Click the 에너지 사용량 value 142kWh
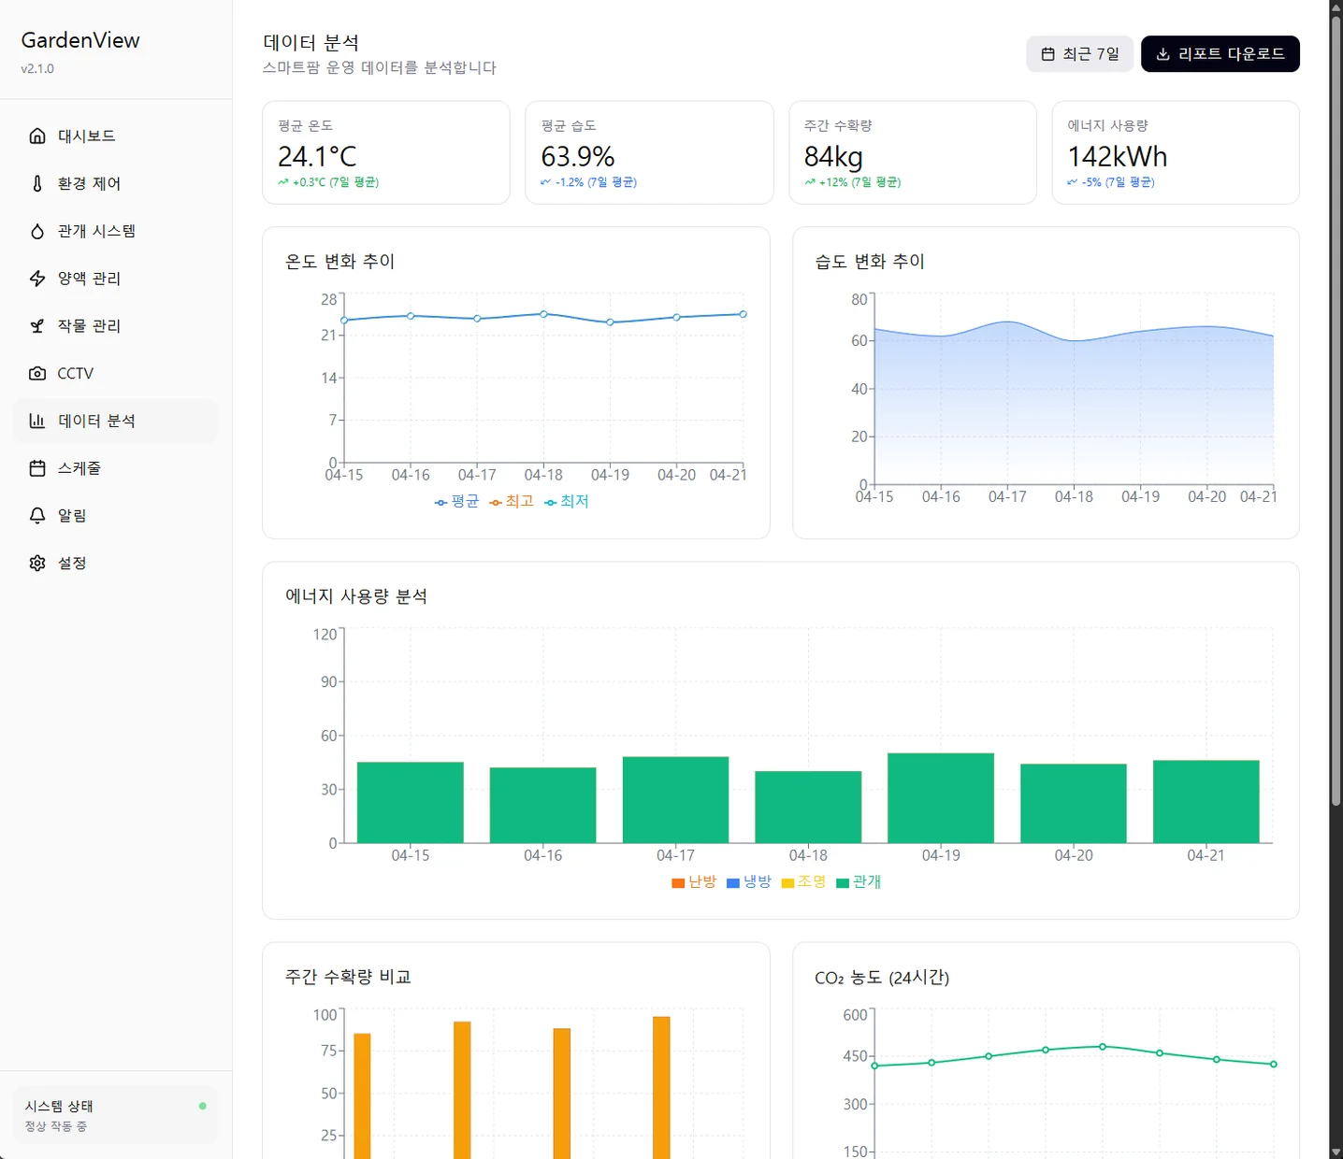 1118,156
